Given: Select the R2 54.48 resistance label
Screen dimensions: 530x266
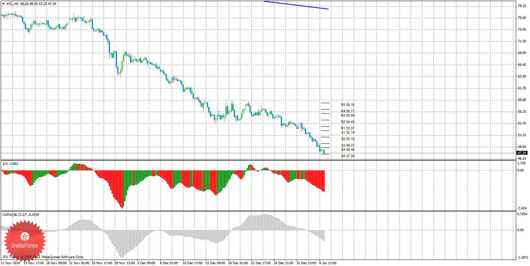Looking at the screenshot, I should point(347,122).
